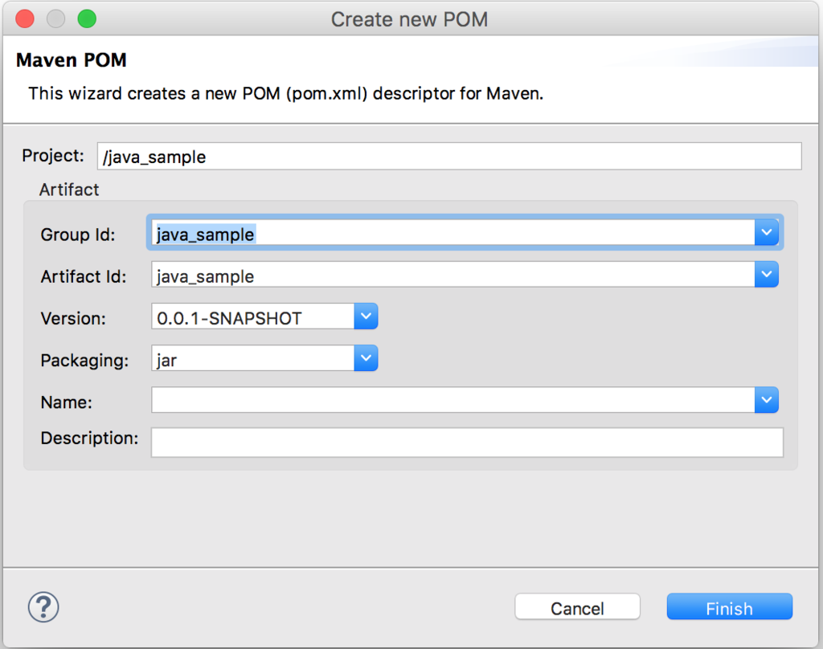
Task: Click inside the Group Id text field
Action: pos(453,232)
